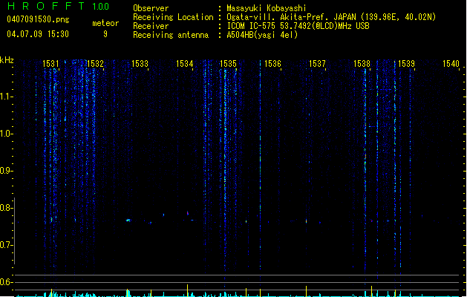Click the ICOM IC-575 receiver text
The height and width of the screenshot is (297, 467).
pyautogui.click(x=298, y=26)
